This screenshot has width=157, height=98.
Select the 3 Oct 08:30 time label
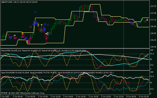pos(30,96)
